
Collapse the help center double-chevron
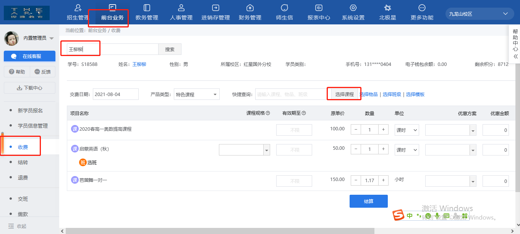(x=515, y=56)
